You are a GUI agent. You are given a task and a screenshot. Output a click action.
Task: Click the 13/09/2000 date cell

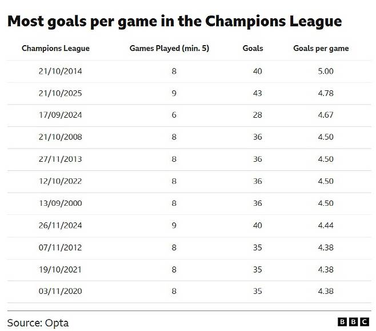(55, 204)
